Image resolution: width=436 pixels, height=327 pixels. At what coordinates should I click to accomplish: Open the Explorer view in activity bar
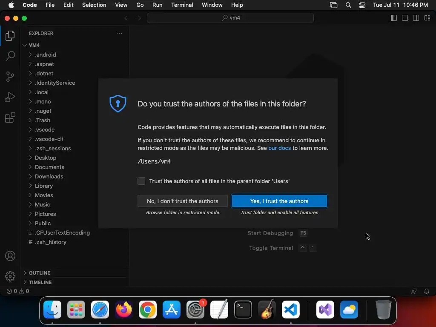(x=10, y=36)
